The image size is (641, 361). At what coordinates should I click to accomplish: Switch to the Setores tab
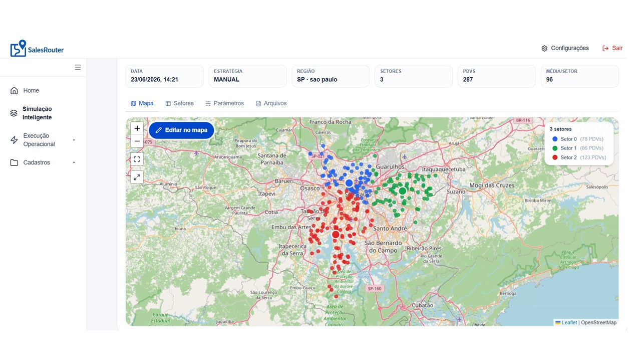[x=179, y=103]
